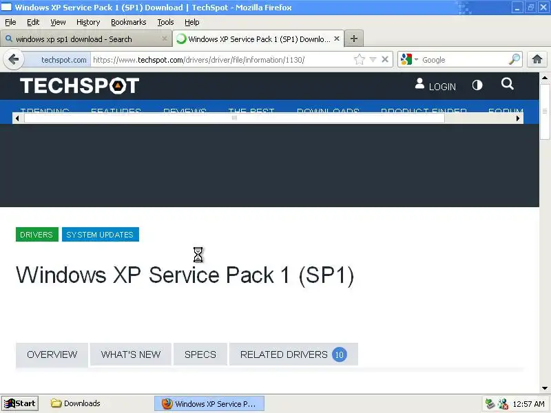
Task: Open the History menu
Action: pos(88,22)
